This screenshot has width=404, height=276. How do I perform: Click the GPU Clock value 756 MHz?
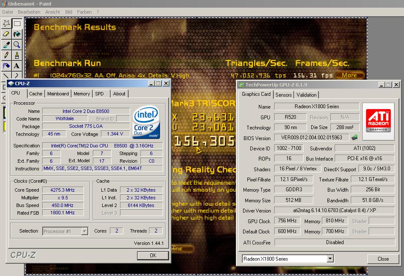[287, 221]
